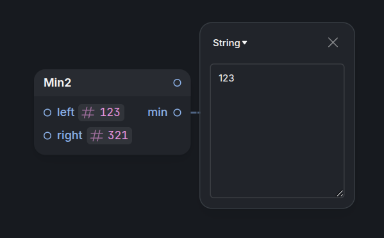This screenshot has height=238, width=384.
Task: Click the Min2 node's top output port
Action: click(177, 83)
